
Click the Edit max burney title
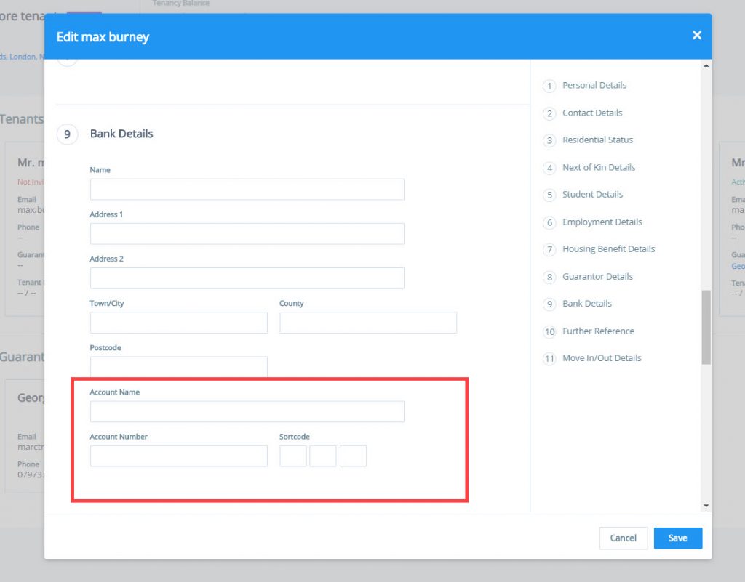pyautogui.click(x=103, y=37)
